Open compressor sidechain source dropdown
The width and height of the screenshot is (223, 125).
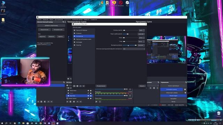134,49
